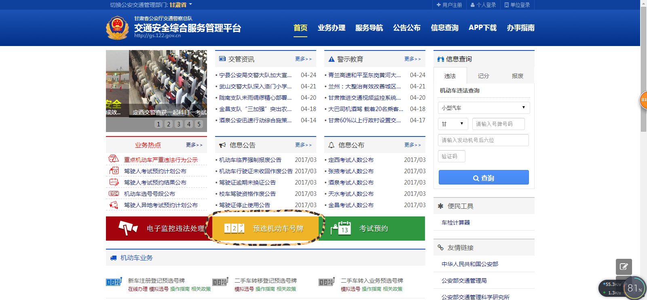Screen dimensions: 647x300
Task: Click calendar icon beside 驾驶人考试预约计划公布
Action: click(x=114, y=170)
